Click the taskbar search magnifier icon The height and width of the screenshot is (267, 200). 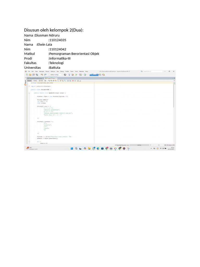click(76, 148)
